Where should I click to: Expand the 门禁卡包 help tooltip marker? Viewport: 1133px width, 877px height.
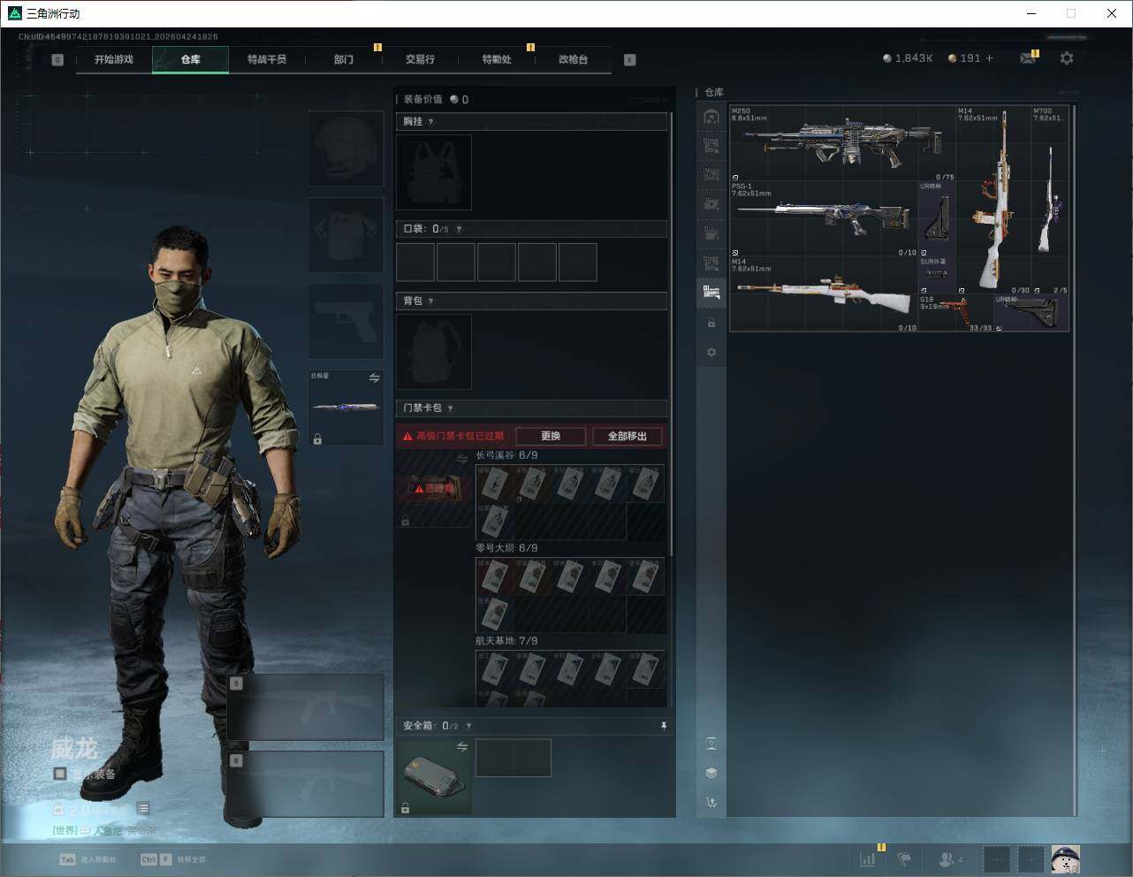point(451,408)
